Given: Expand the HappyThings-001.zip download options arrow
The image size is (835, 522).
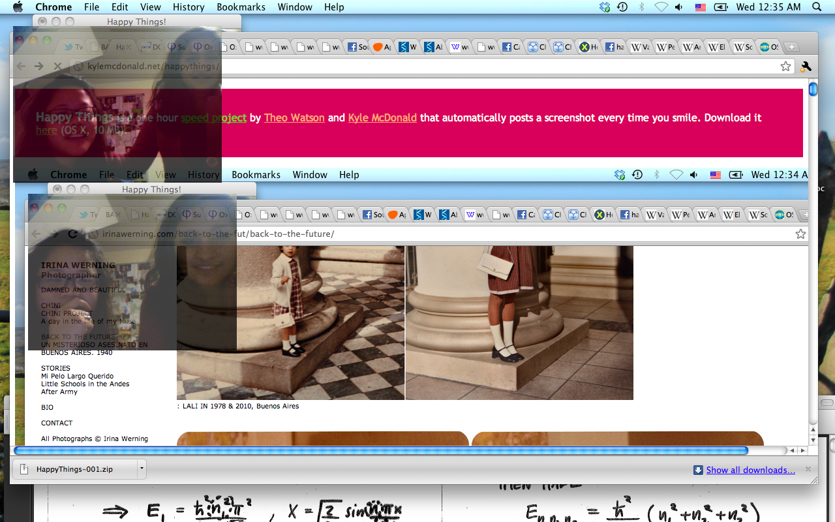Looking at the screenshot, I should coord(141,468).
